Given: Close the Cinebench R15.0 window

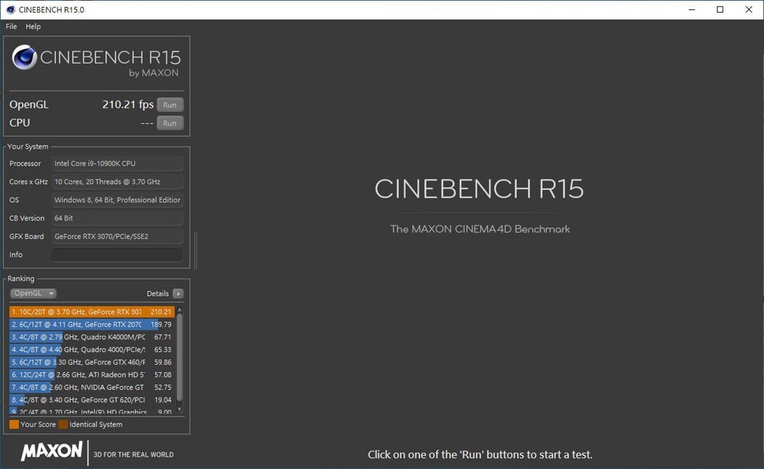Looking at the screenshot, I should [x=749, y=10].
